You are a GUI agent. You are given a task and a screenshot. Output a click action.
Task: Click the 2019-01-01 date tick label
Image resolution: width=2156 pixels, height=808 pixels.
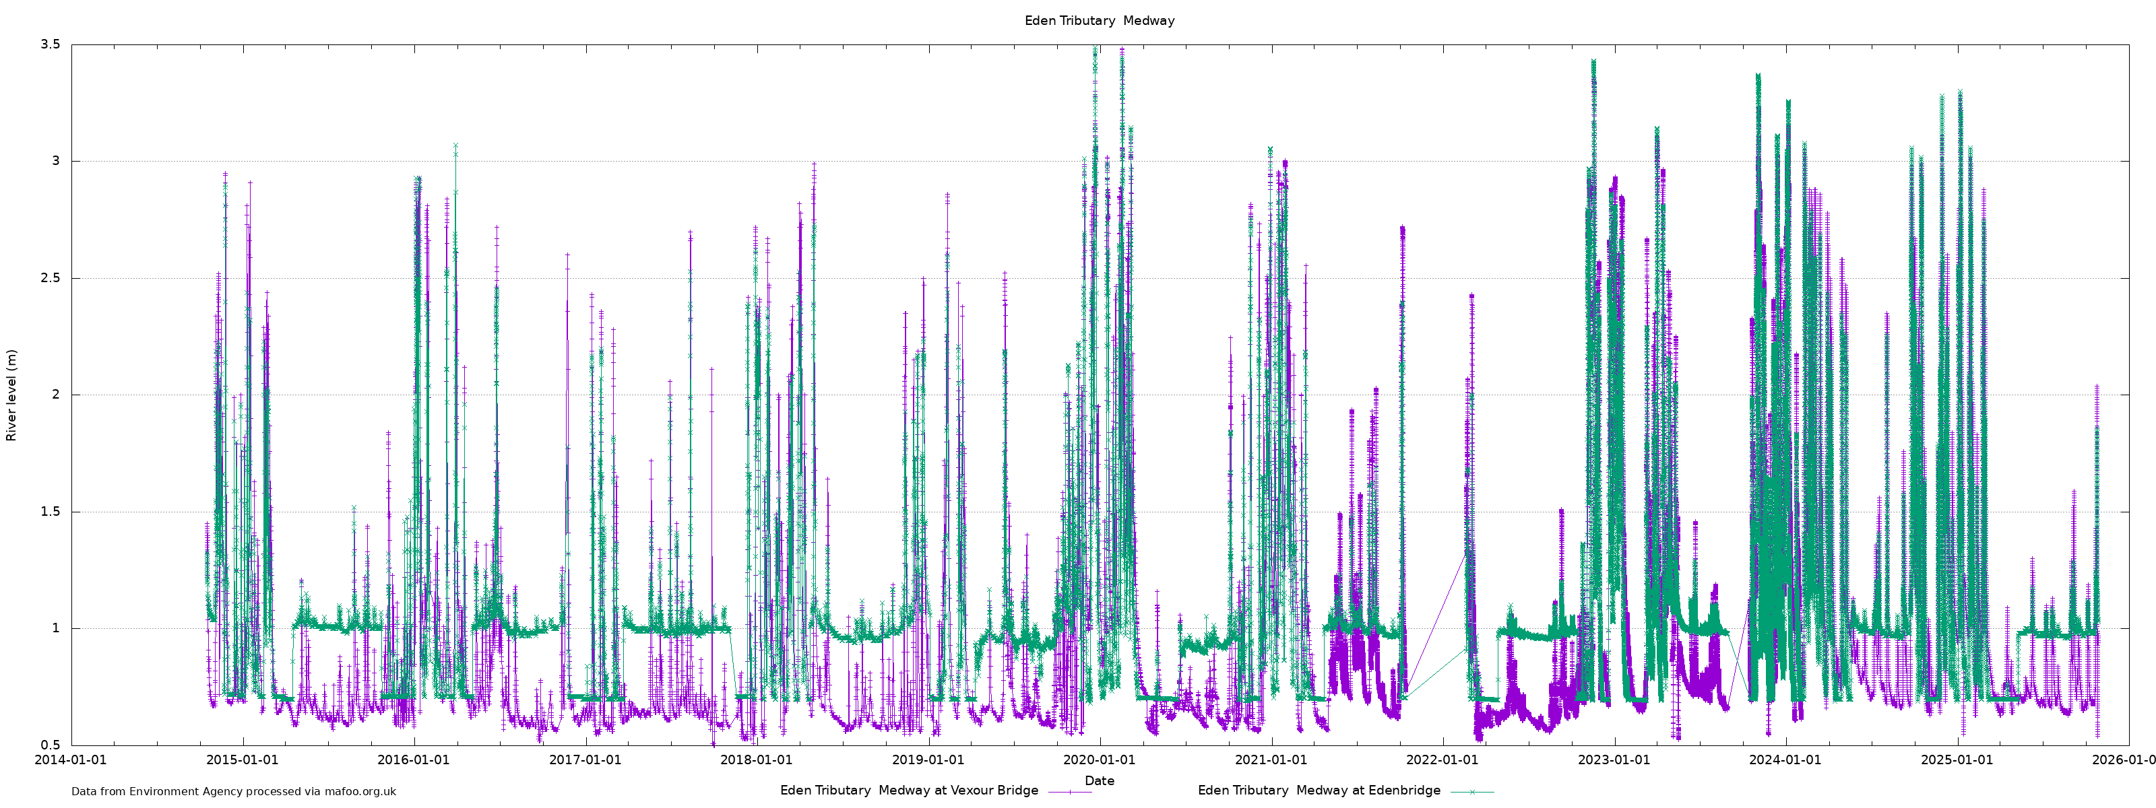coord(928,760)
